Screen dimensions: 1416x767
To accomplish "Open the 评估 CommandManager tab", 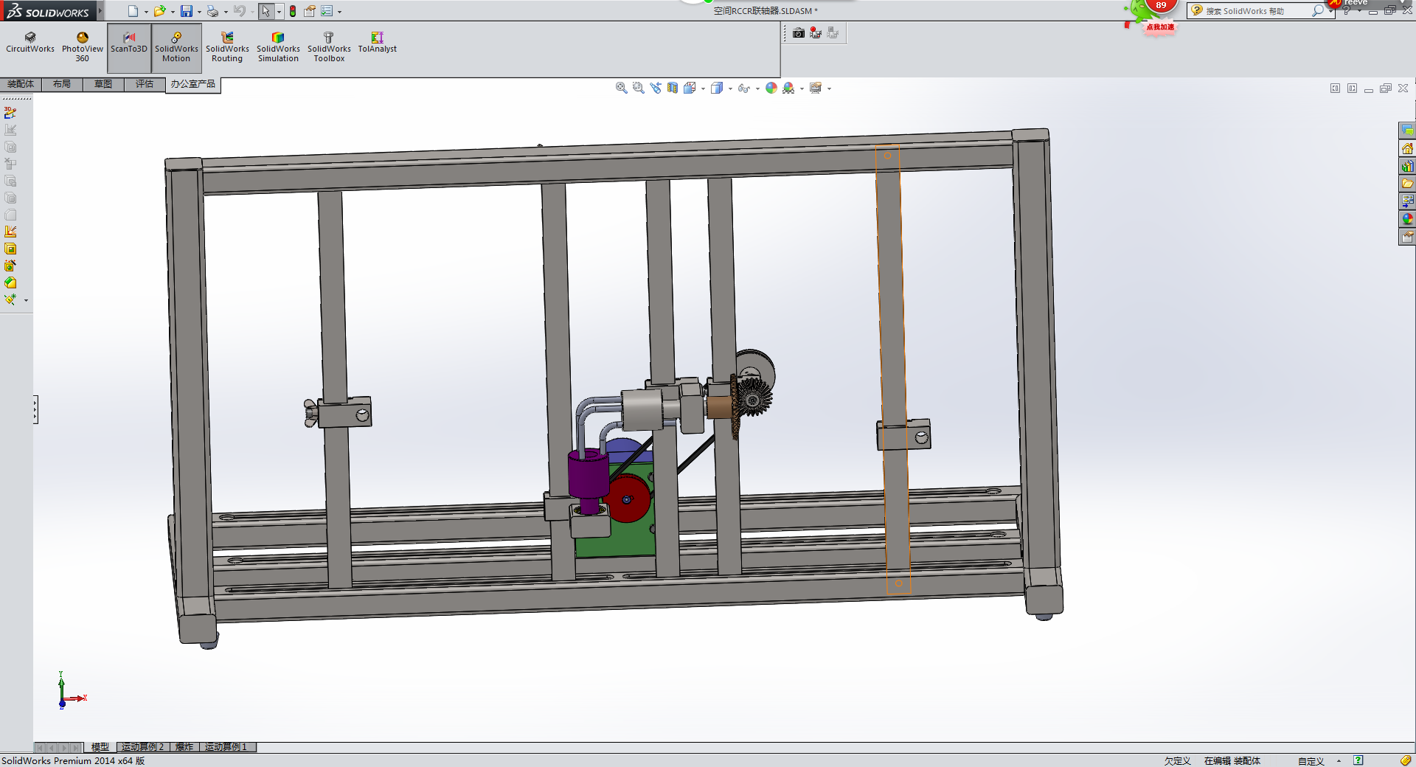I will [x=145, y=84].
